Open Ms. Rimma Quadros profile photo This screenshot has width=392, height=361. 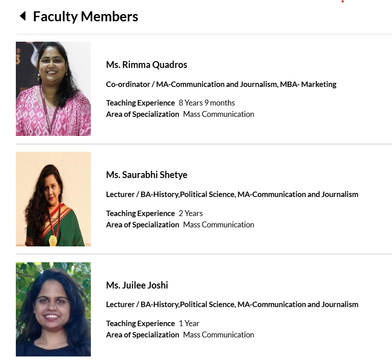pos(53,89)
